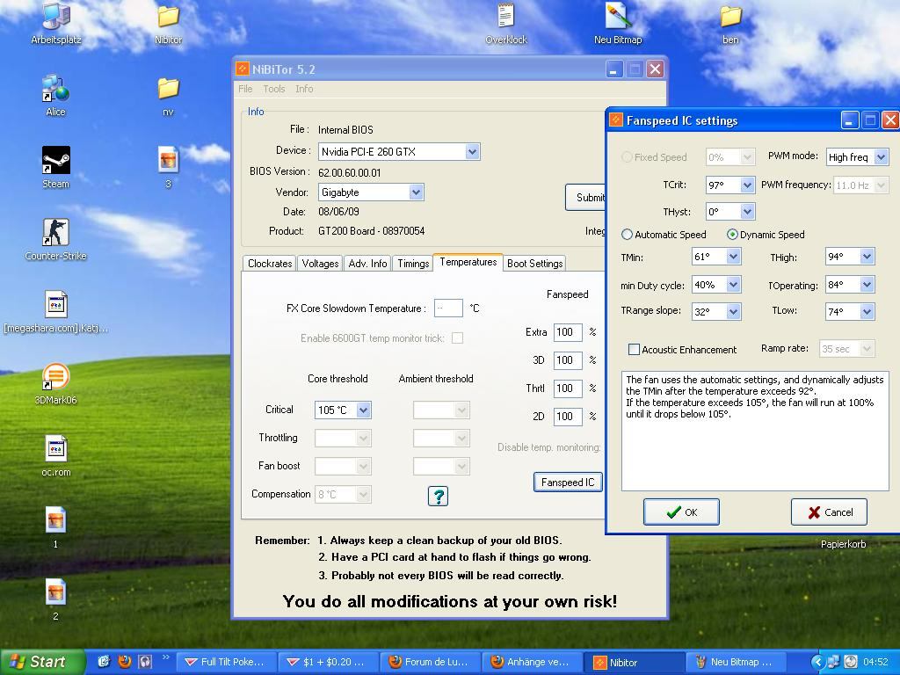
Task: Open the THyst dropdown showing 0°
Action: coord(730,211)
